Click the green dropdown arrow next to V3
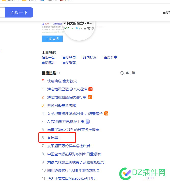Image resolution: width=170 pixels, height=184 pixels. pos(72,28)
